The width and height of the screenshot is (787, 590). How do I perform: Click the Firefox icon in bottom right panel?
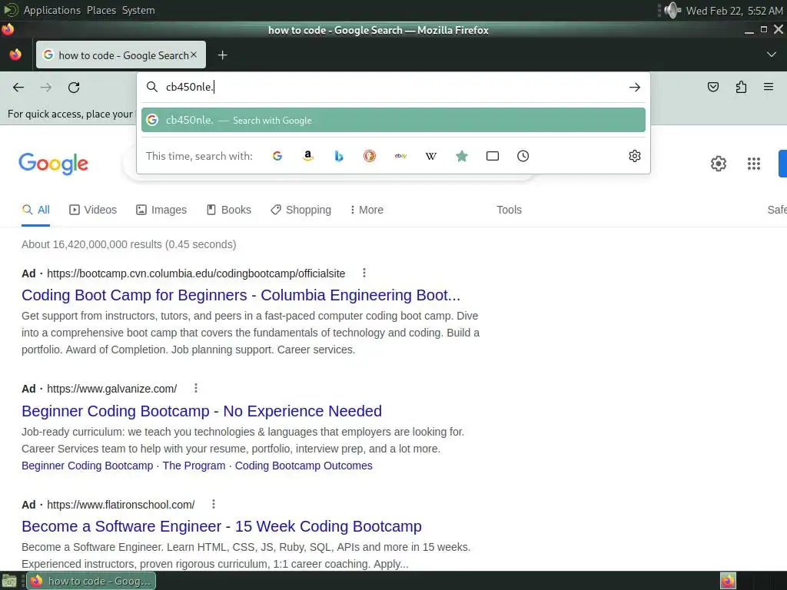[x=728, y=581]
